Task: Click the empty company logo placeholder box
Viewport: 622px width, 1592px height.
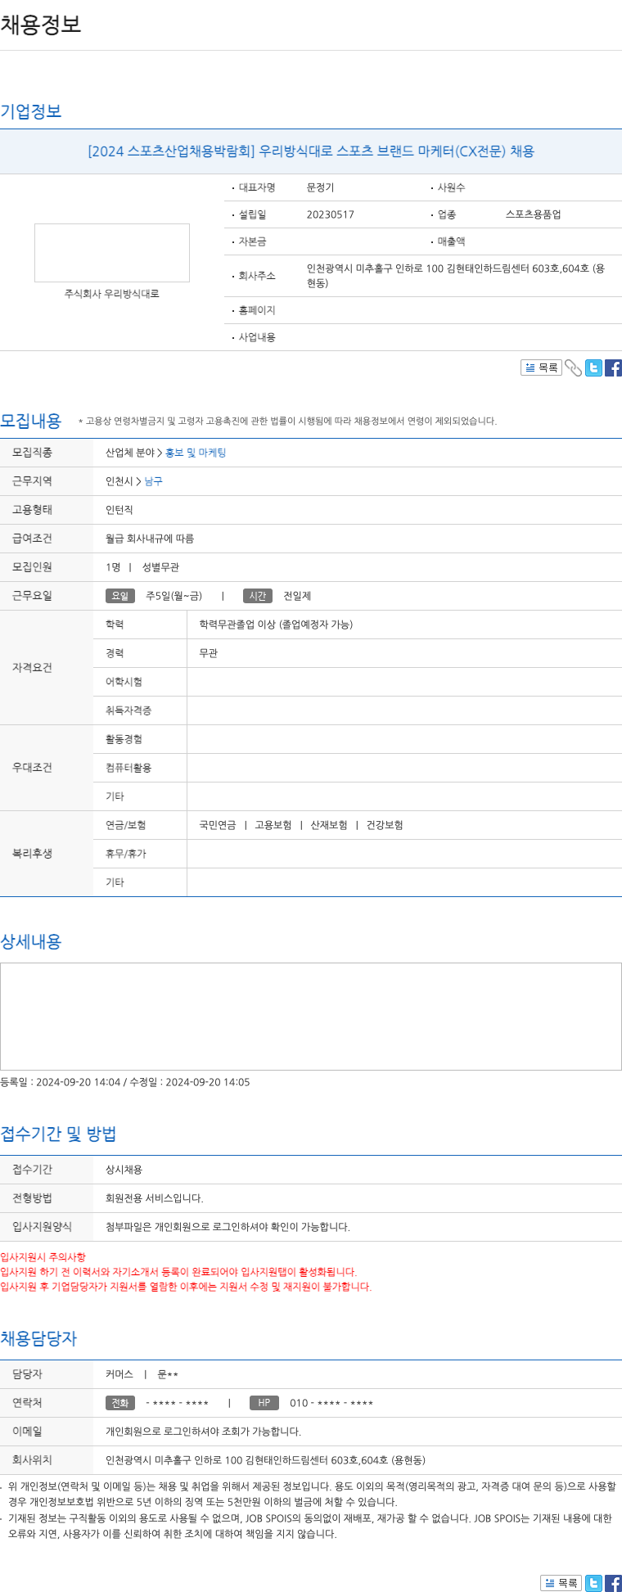Action: 112,253
